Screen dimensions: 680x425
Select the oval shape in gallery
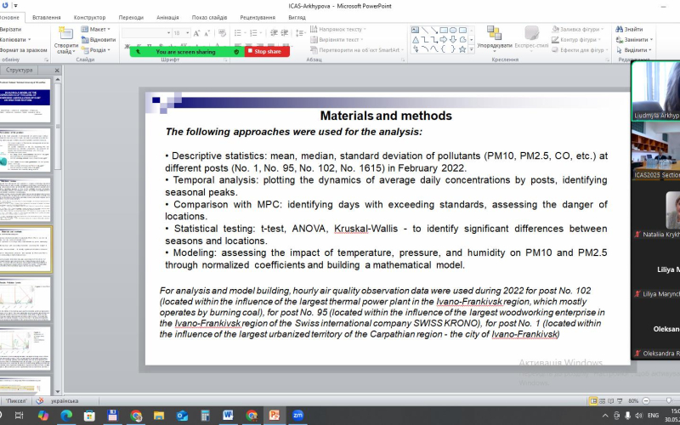(453, 30)
